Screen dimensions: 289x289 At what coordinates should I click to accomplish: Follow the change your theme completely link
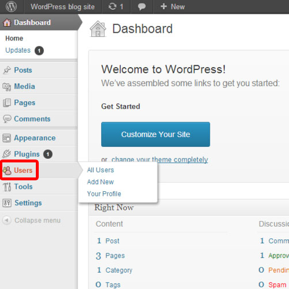coord(160,160)
